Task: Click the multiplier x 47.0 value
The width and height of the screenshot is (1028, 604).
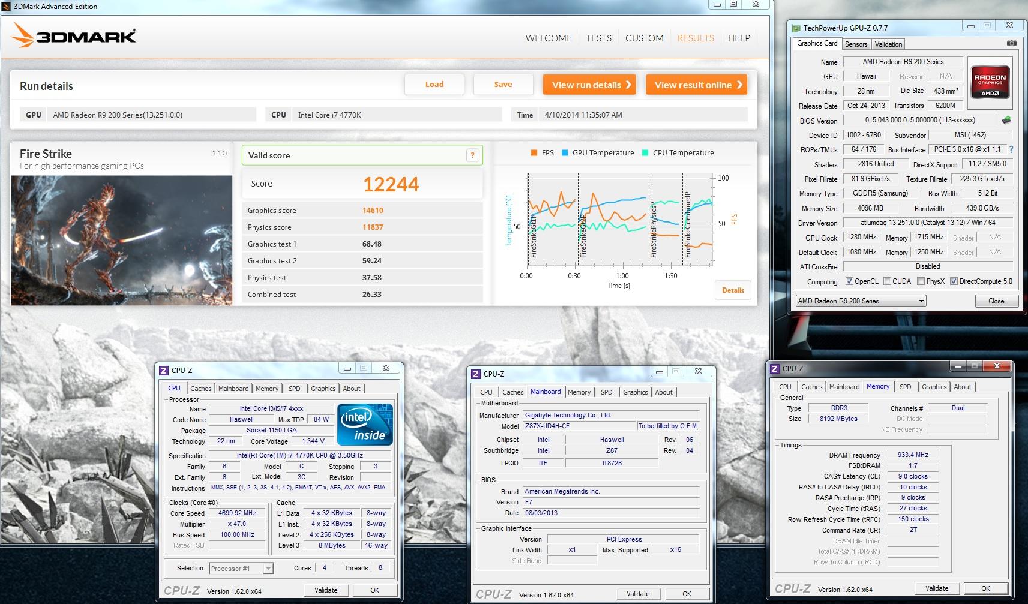Action: click(x=237, y=524)
